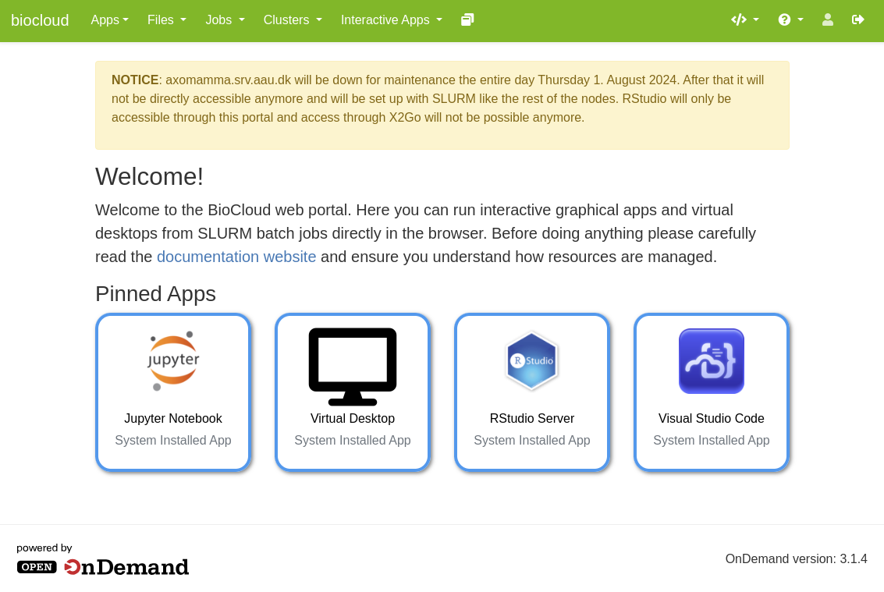
Task: Open the Jupyter logo icon
Action: click(x=173, y=361)
